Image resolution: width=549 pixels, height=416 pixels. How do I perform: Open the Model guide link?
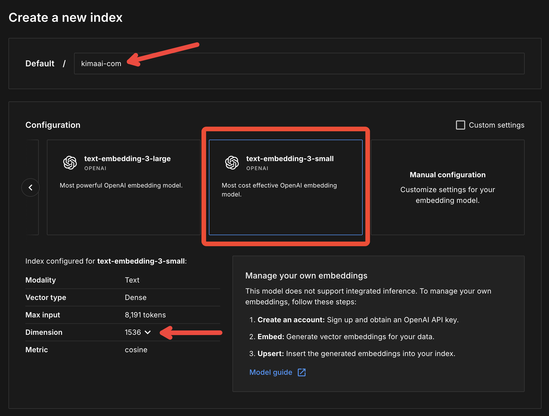(271, 372)
